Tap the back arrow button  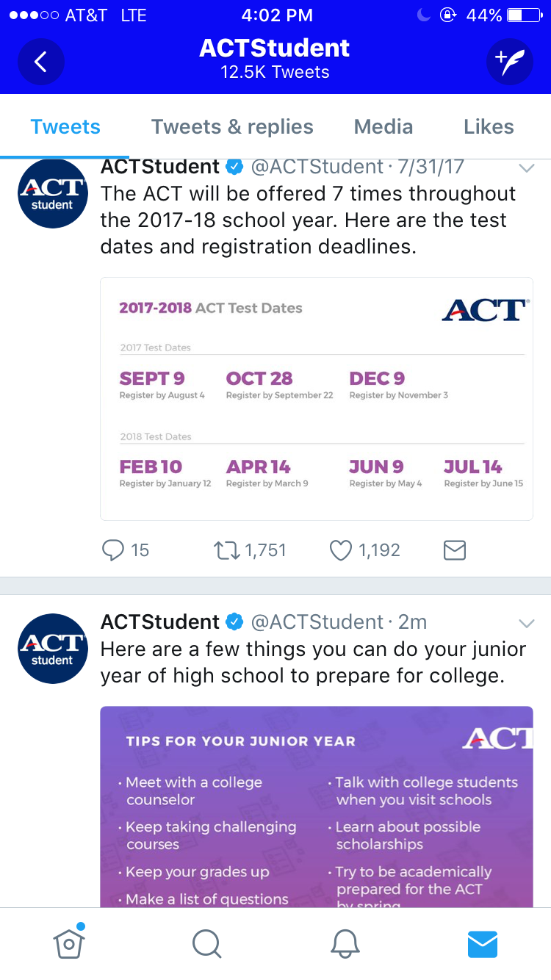[40, 62]
